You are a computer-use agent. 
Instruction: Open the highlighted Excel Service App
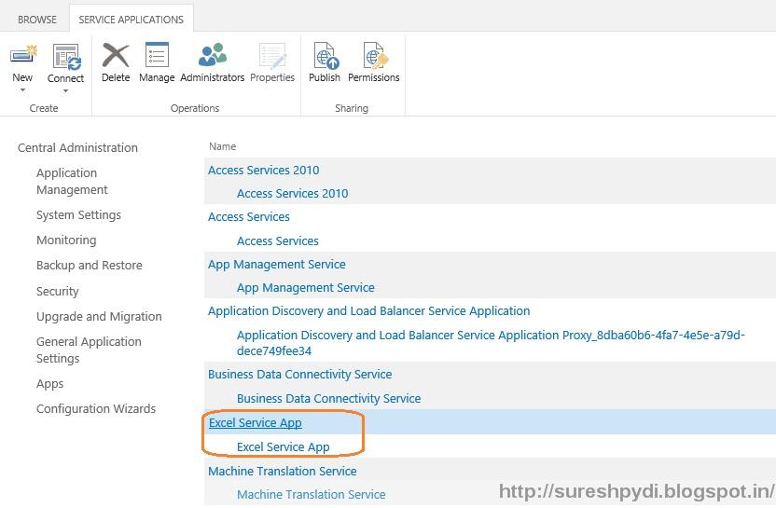(x=256, y=423)
